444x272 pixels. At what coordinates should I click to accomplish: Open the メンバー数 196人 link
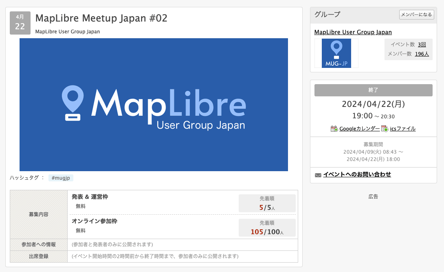[422, 54]
